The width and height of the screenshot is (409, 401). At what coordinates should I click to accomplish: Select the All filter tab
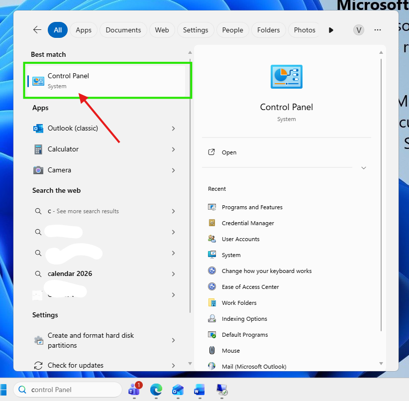coord(58,30)
